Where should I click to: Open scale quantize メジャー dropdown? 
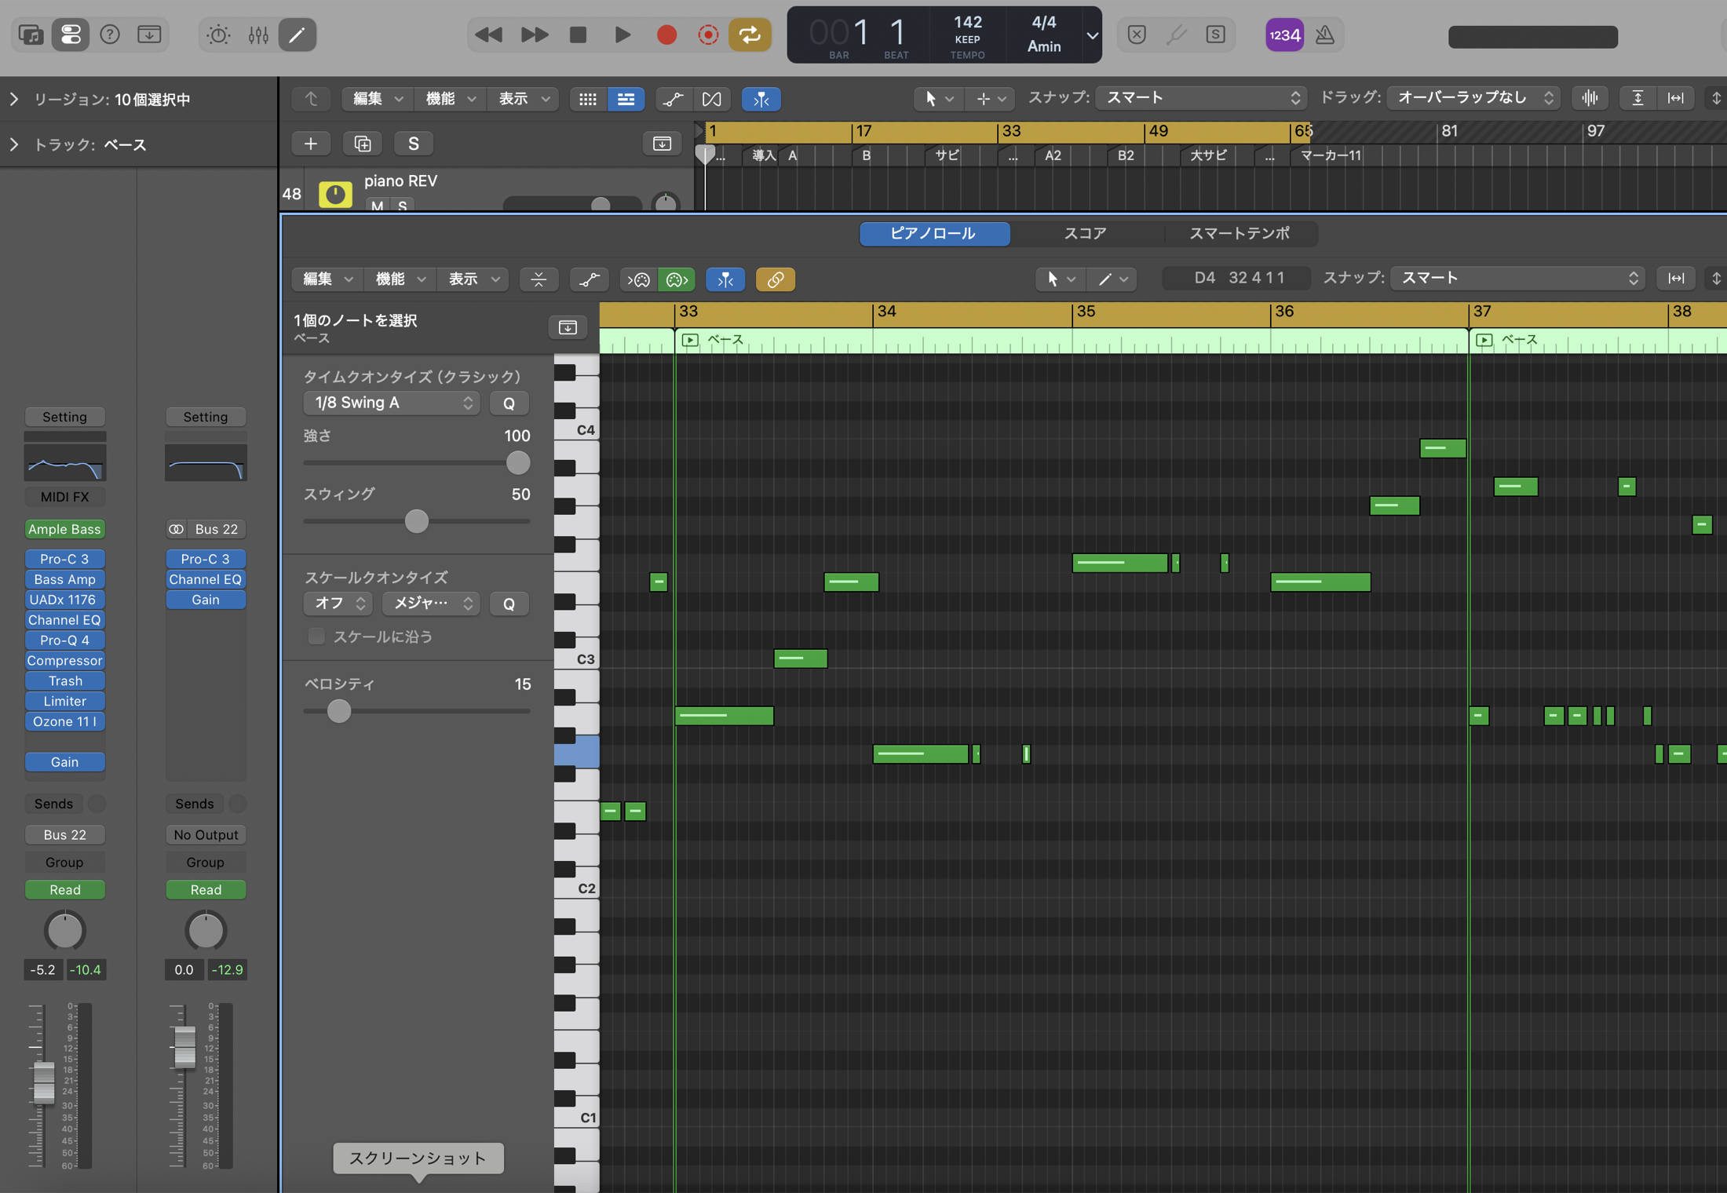coord(431,604)
